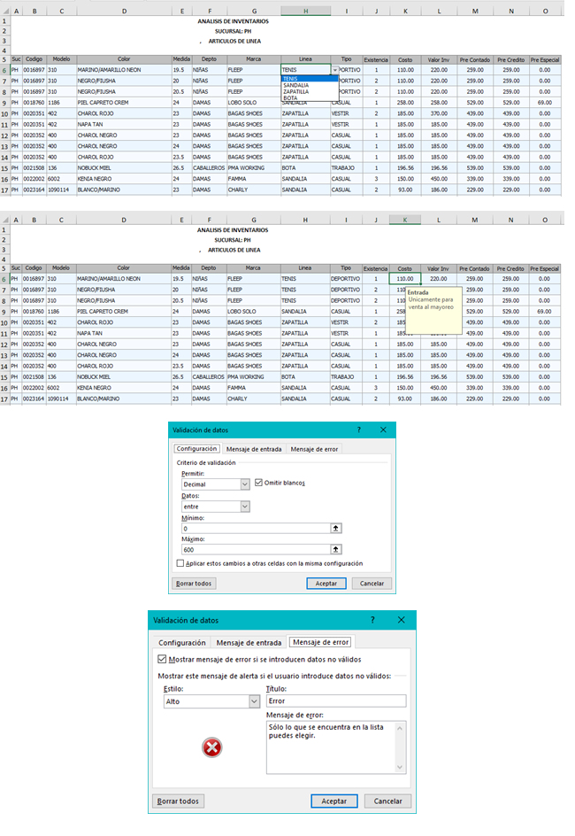Click the cell H6 dropdown arrow beside TENIS
Image resolution: width=575 pixels, height=836 pixels.
335,70
